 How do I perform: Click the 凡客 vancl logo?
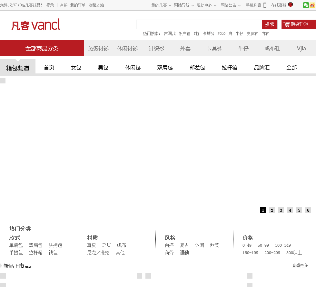point(36,24)
